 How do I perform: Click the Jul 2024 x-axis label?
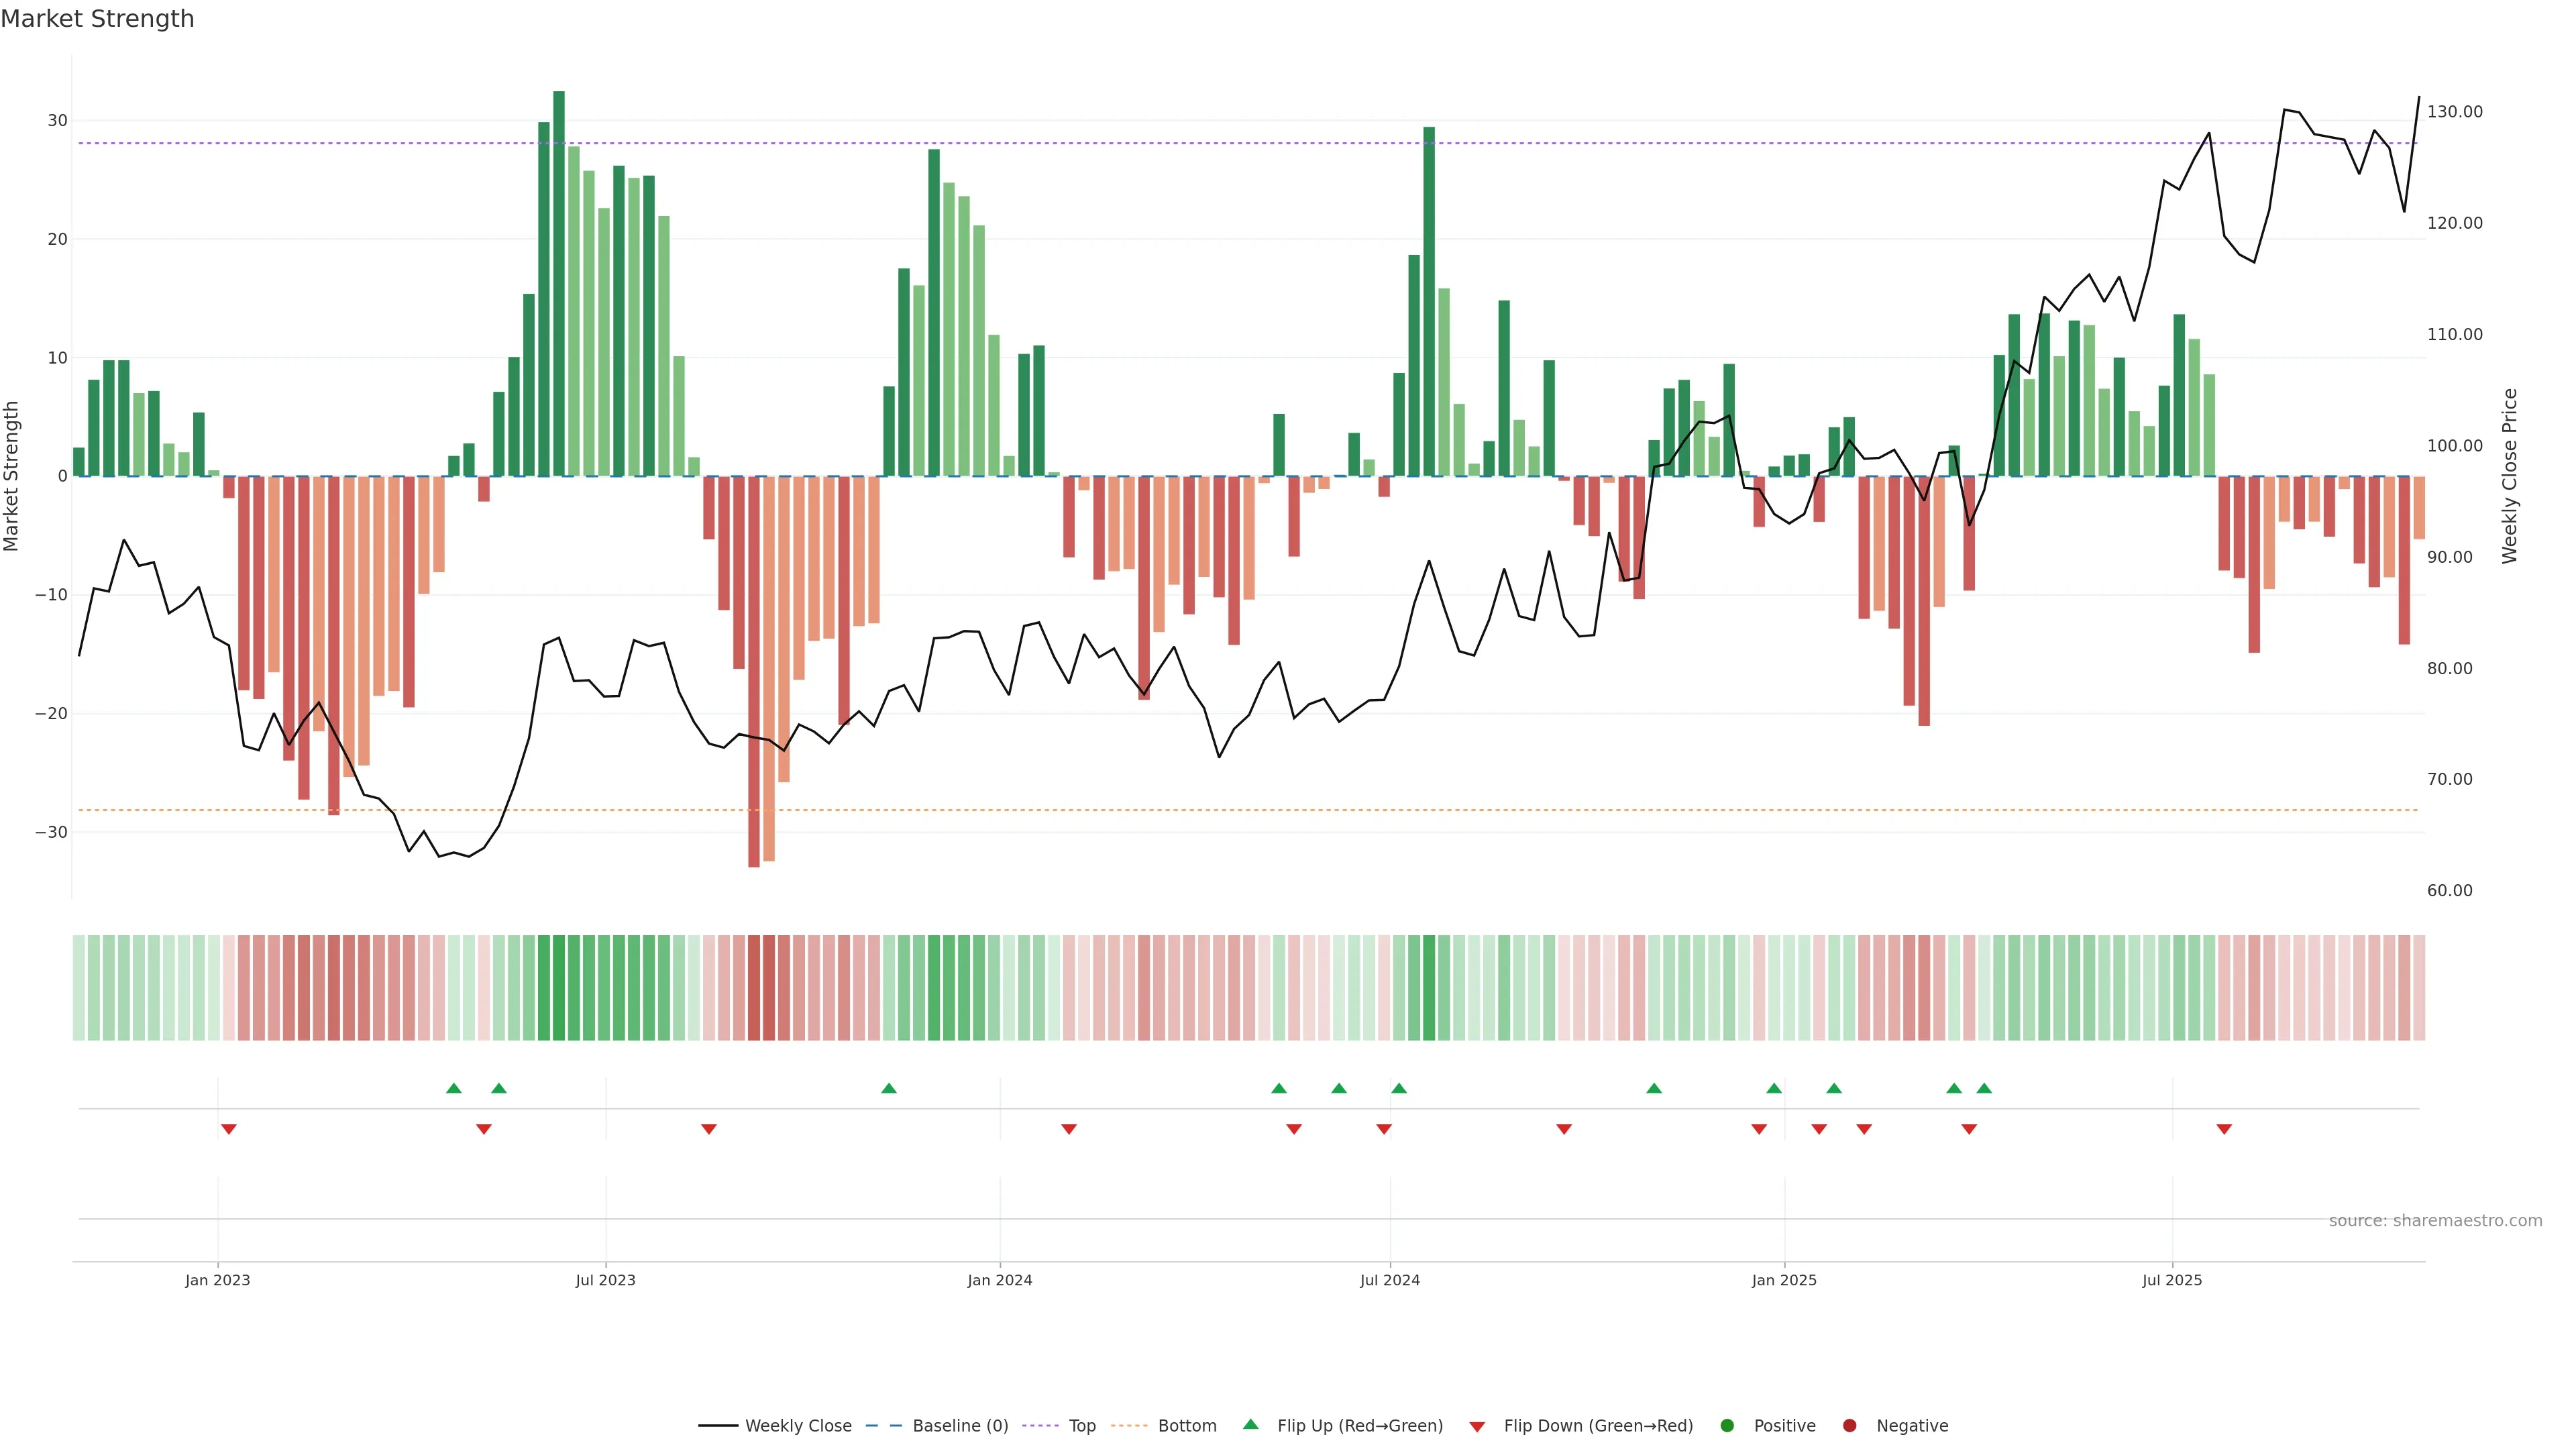tap(1389, 1280)
